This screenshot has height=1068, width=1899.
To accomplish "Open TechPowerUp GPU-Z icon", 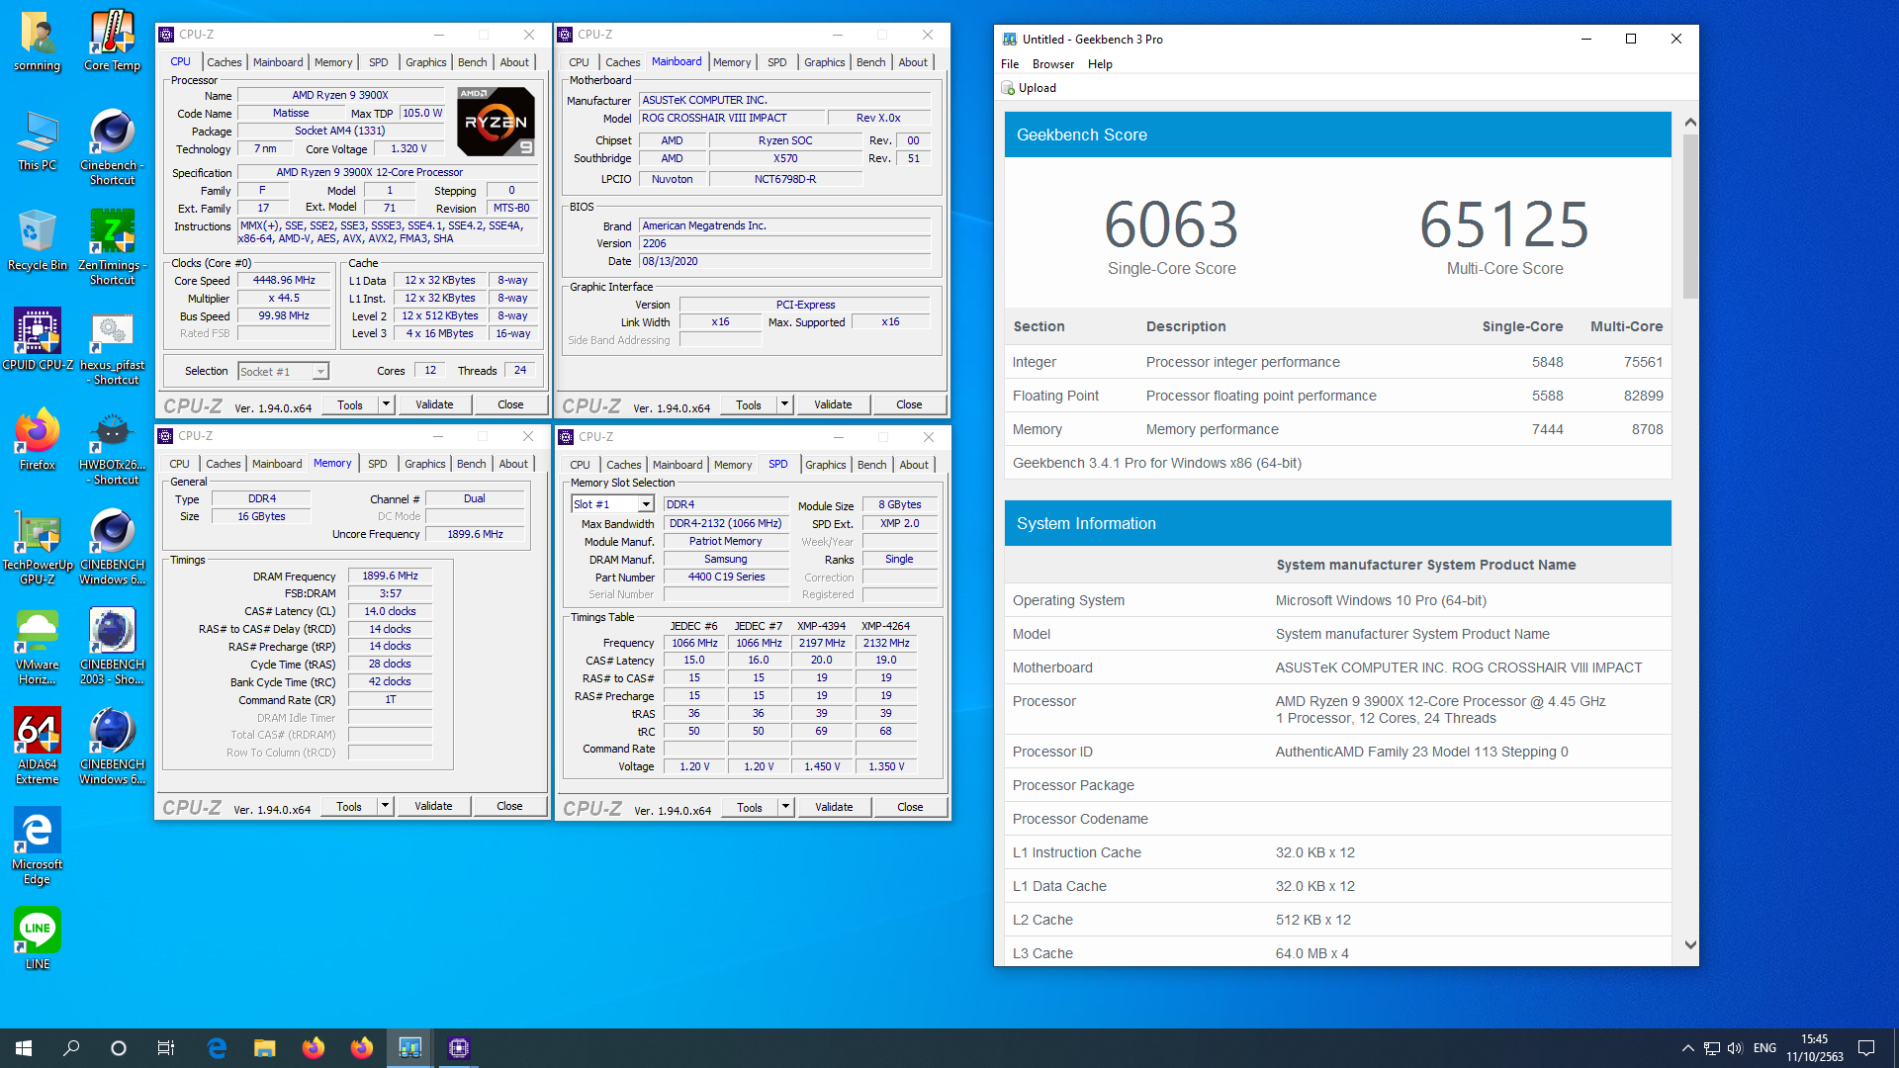I will (38, 548).
